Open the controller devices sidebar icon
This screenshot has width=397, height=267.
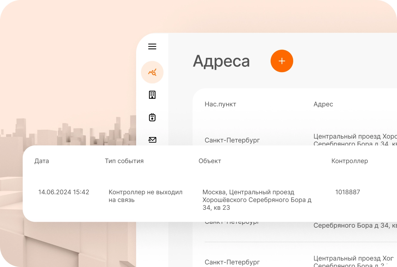(152, 117)
